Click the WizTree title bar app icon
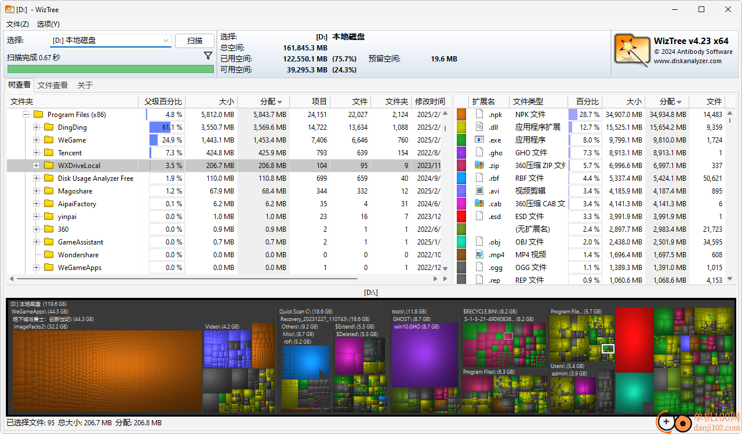Image resolution: width=742 pixels, height=434 pixels. click(x=9, y=9)
